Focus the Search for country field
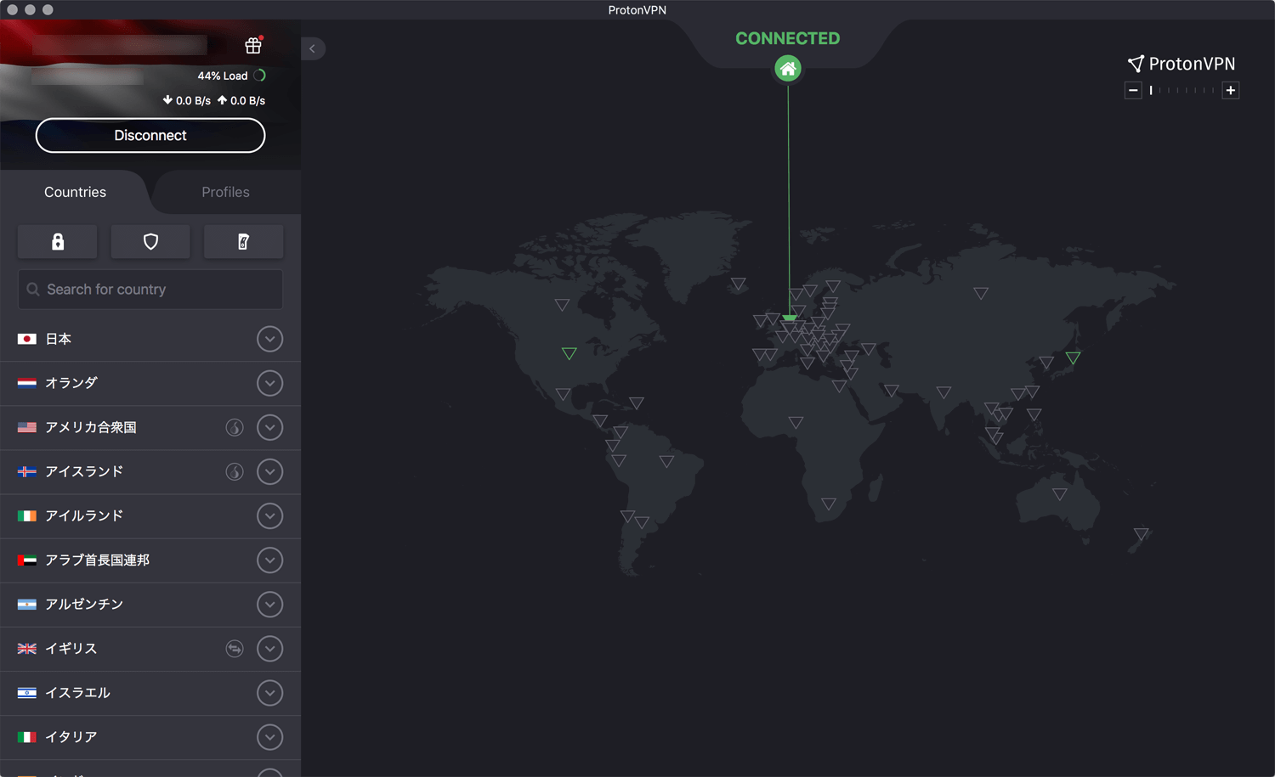The height and width of the screenshot is (777, 1275). point(150,290)
